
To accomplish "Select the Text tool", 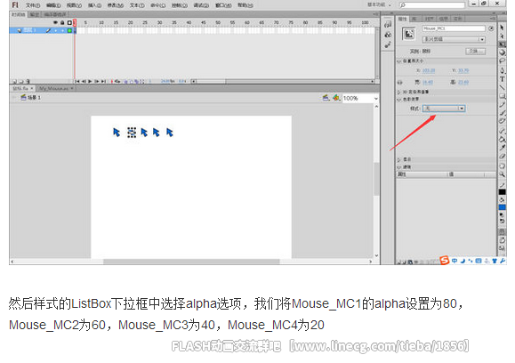I will click(503, 79).
